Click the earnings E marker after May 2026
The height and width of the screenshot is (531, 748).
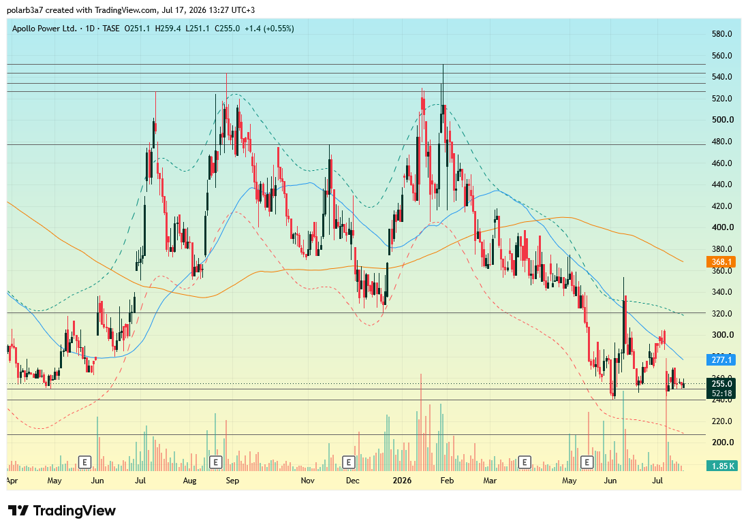(587, 462)
